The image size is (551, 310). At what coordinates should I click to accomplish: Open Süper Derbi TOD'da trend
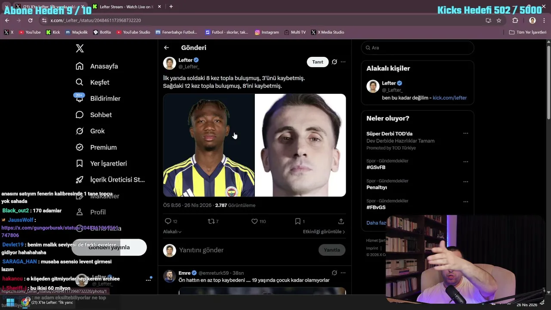[389, 133]
